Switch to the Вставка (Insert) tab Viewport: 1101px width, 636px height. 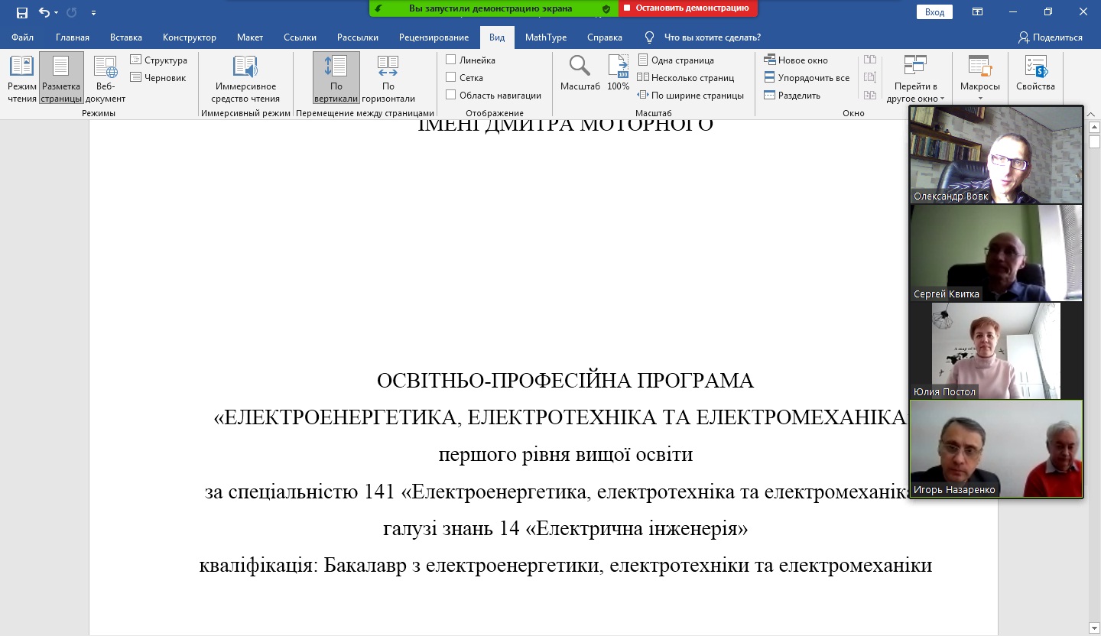126,37
